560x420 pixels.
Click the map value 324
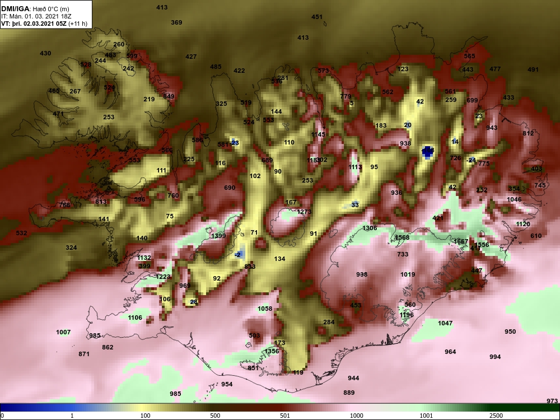pos(71,248)
